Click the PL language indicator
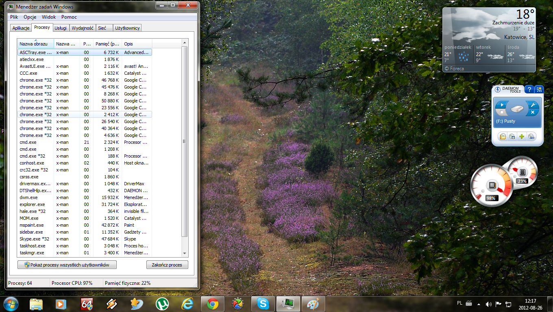 point(459,303)
